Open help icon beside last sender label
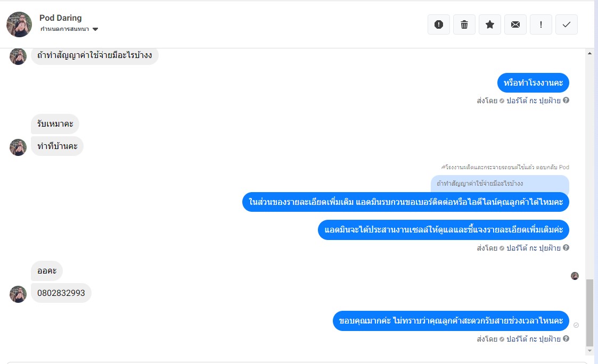The height and width of the screenshot is (364, 598). click(566, 338)
